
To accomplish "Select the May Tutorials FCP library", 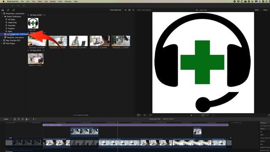I will (13, 41).
